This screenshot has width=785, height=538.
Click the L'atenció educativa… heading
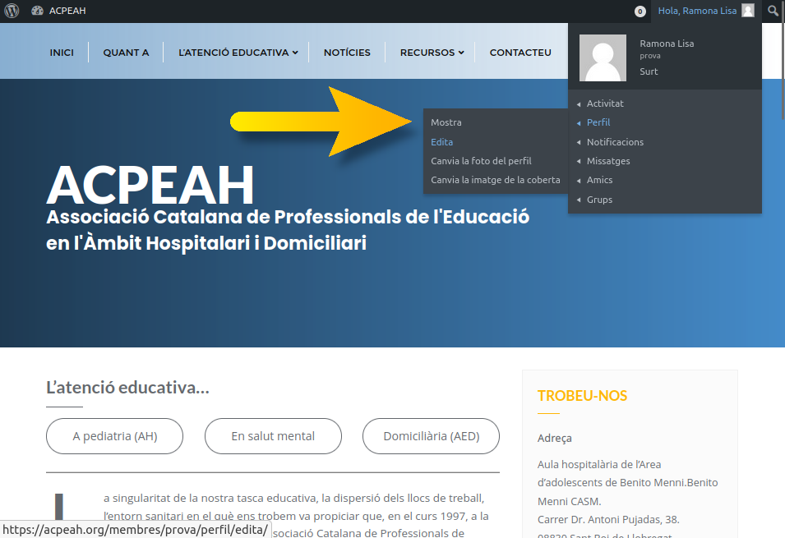pyautogui.click(x=127, y=388)
